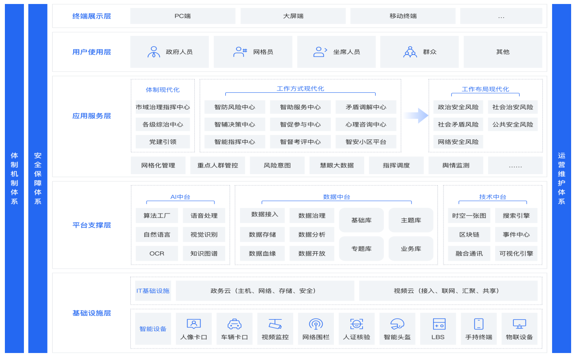Image resolution: width=576 pixels, height=357 pixels.
Task: Open the 视频监控 video surveillance icon
Action: (x=275, y=323)
